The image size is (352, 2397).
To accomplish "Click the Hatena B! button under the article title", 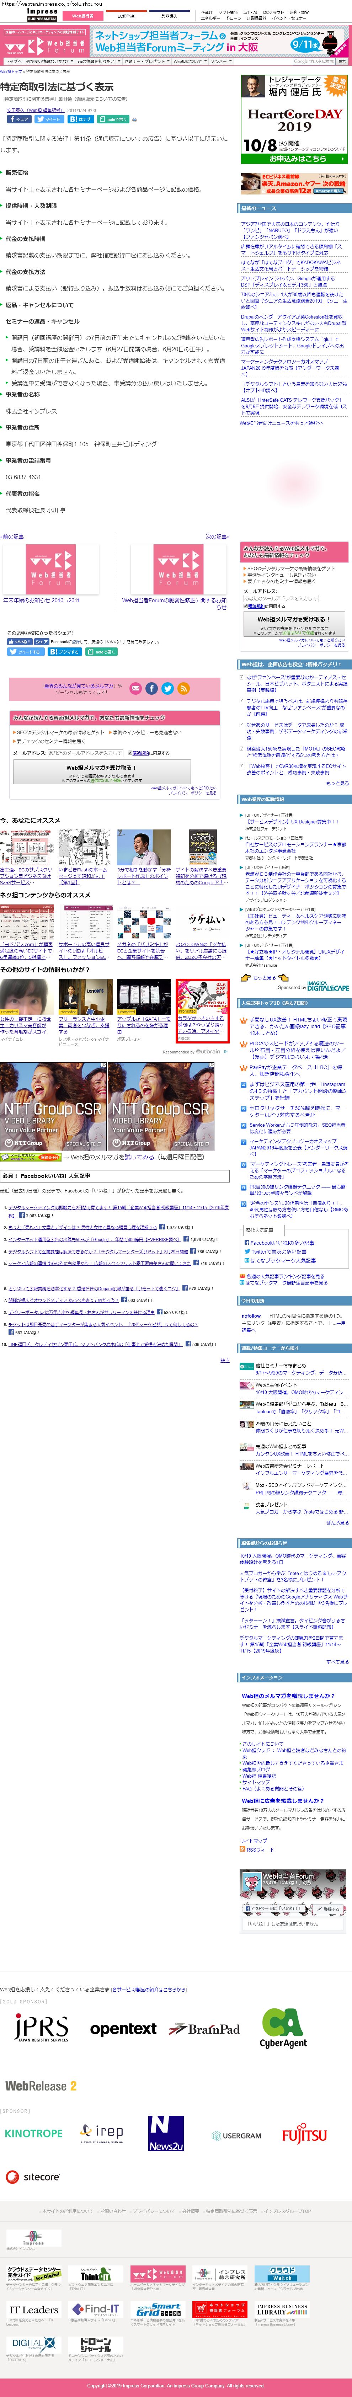I will coord(81,119).
